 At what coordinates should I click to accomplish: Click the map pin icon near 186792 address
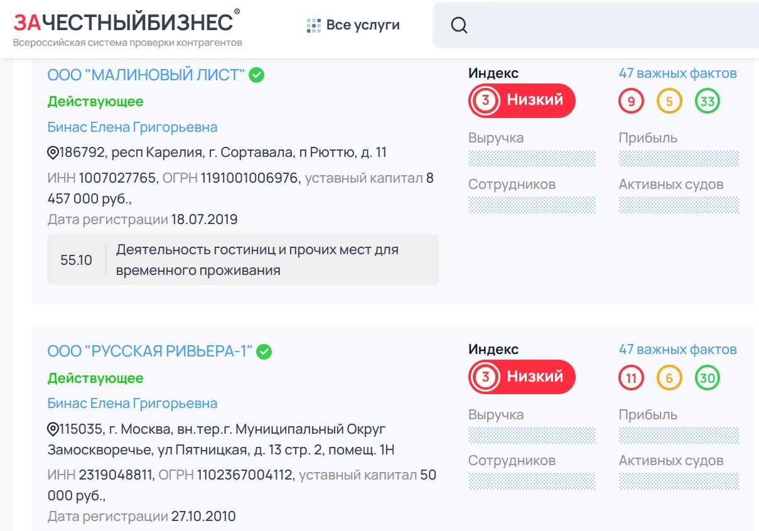[x=53, y=153]
